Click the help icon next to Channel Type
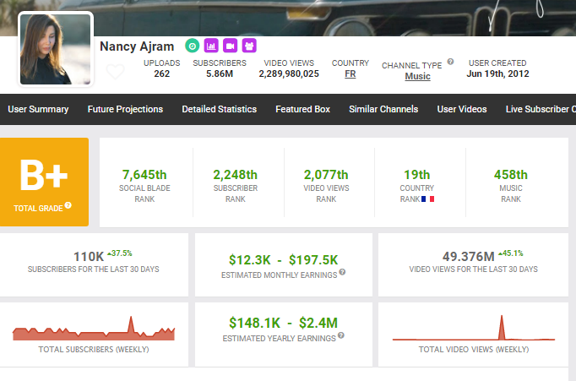Viewport: 576px width, 381px height. (x=450, y=62)
